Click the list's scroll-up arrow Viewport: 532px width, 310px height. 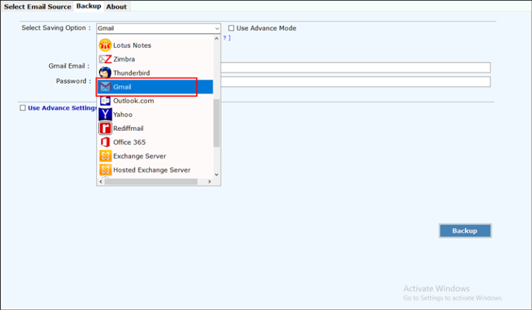[216, 39]
